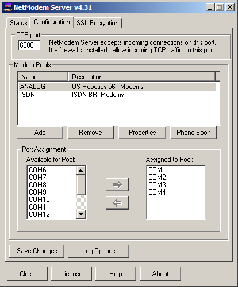Switch to the Status tab
238x287 pixels.
pos(18,23)
